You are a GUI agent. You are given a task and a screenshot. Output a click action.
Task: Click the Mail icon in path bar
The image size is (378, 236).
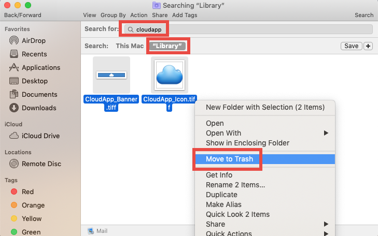coord(91,231)
